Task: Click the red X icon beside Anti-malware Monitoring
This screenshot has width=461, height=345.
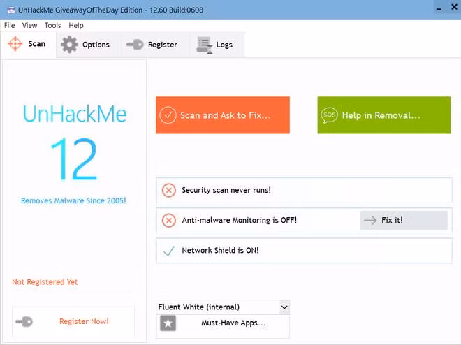Action: pos(169,220)
